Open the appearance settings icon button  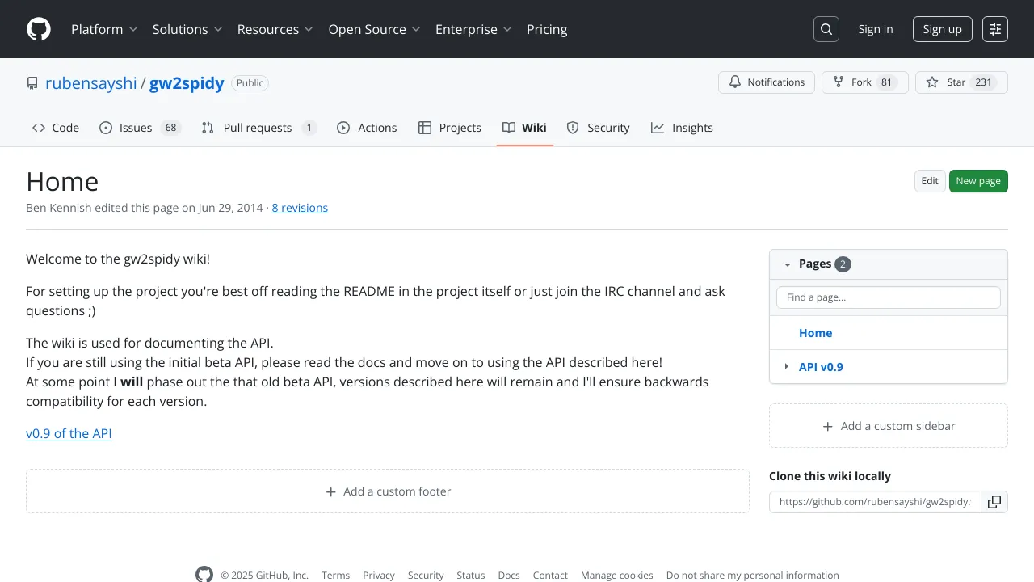click(x=995, y=29)
